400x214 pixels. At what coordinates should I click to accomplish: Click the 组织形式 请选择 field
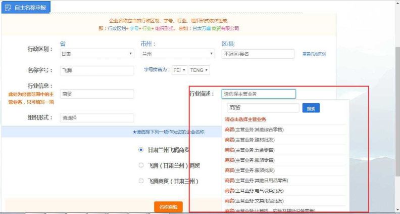point(97,117)
